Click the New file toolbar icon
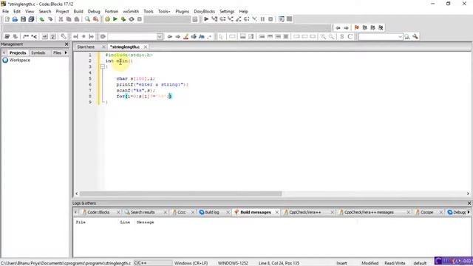This screenshot has width=473, height=266. tap(7, 19)
